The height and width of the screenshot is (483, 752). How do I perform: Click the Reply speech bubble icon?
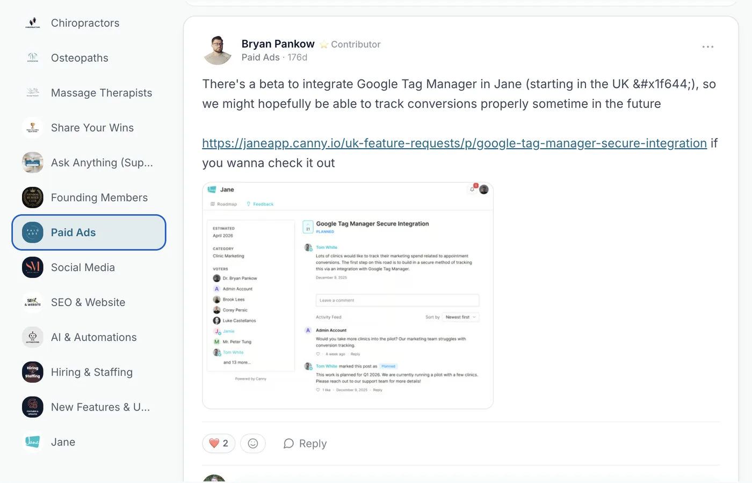(x=288, y=443)
